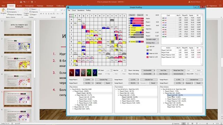Click the 'Empty All' button
The width and height of the screenshot is (223, 125).
[140, 15]
